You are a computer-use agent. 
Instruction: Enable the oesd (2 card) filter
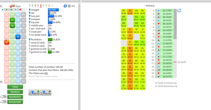tap(30, 43)
